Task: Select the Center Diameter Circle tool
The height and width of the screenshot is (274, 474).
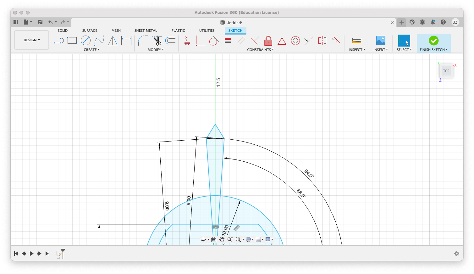Action: click(x=85, y=41)
